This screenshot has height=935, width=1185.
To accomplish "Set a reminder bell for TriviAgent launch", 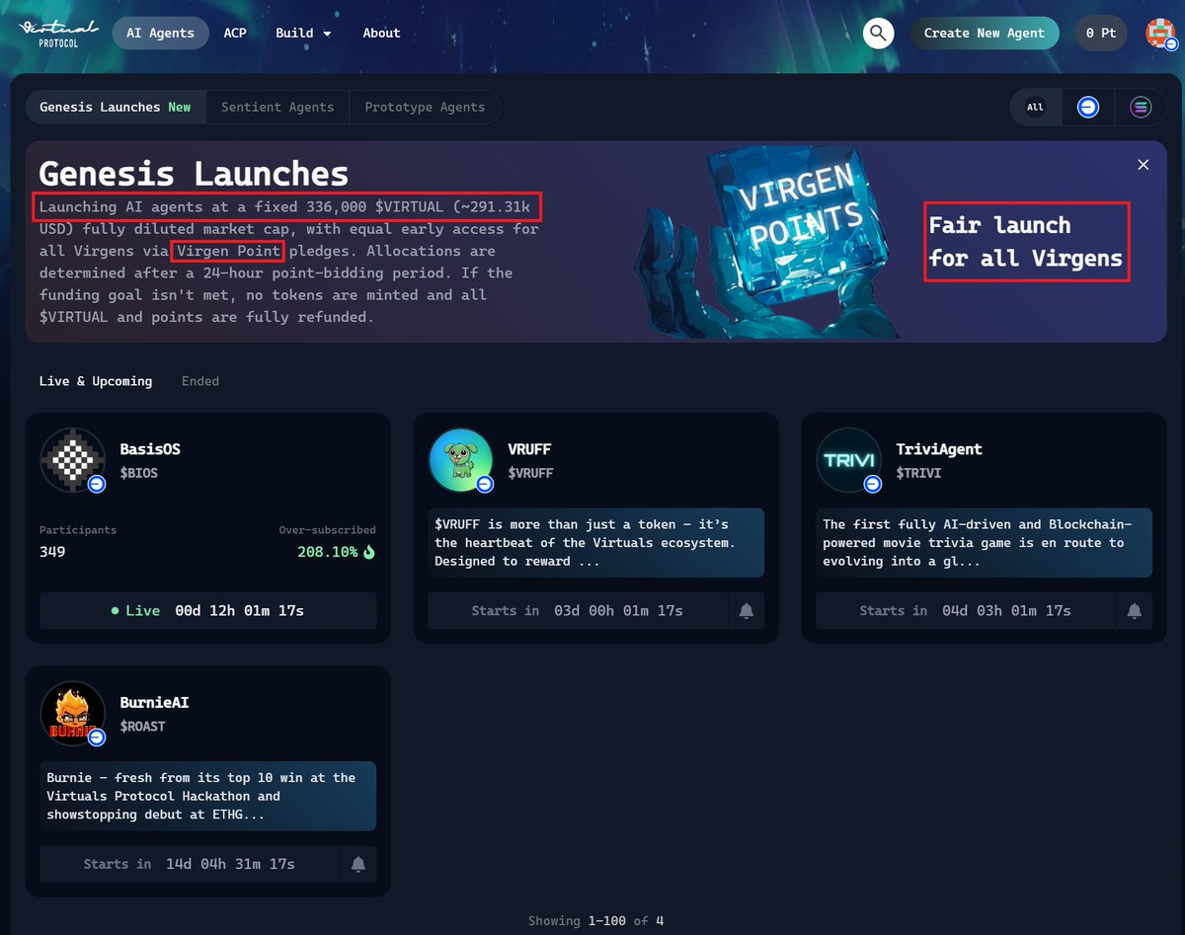I will (1134, 610).
